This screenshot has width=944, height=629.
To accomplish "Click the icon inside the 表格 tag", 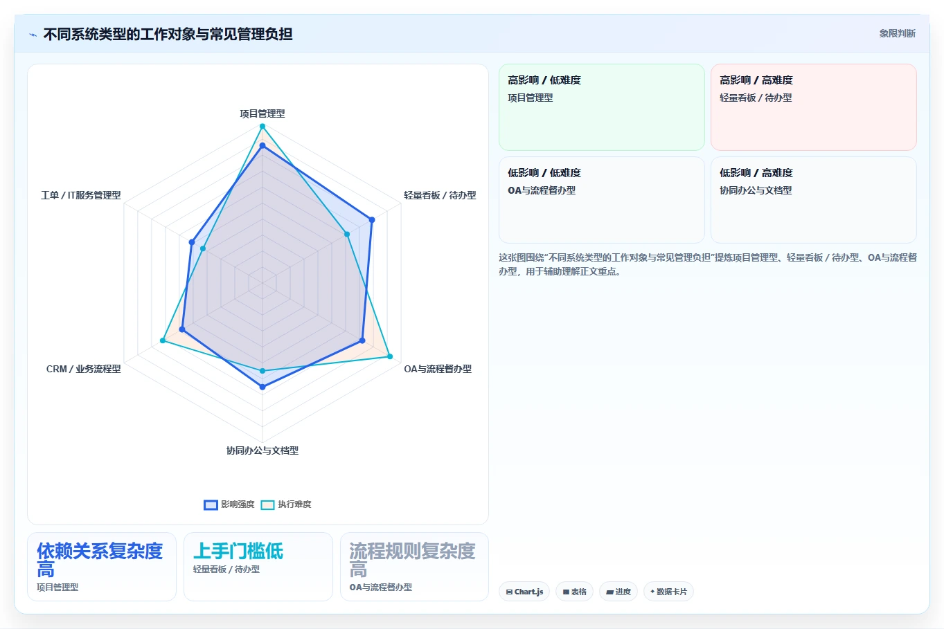I will point(566,592).
